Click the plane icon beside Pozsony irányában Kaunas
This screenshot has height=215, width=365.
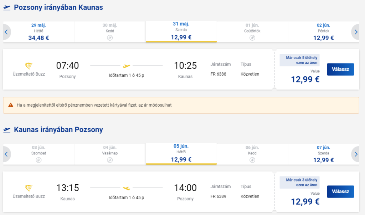pos(7,8)
